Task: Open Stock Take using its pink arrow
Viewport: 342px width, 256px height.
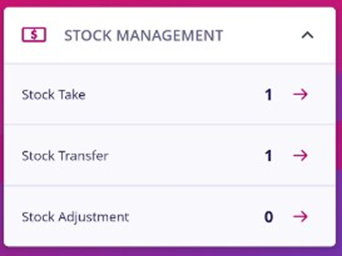Action: pyautogui.click(x=301, y=94)
